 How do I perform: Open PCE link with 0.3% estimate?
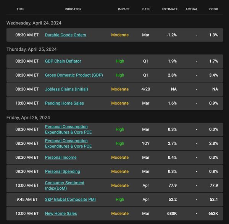coord(68,129)
